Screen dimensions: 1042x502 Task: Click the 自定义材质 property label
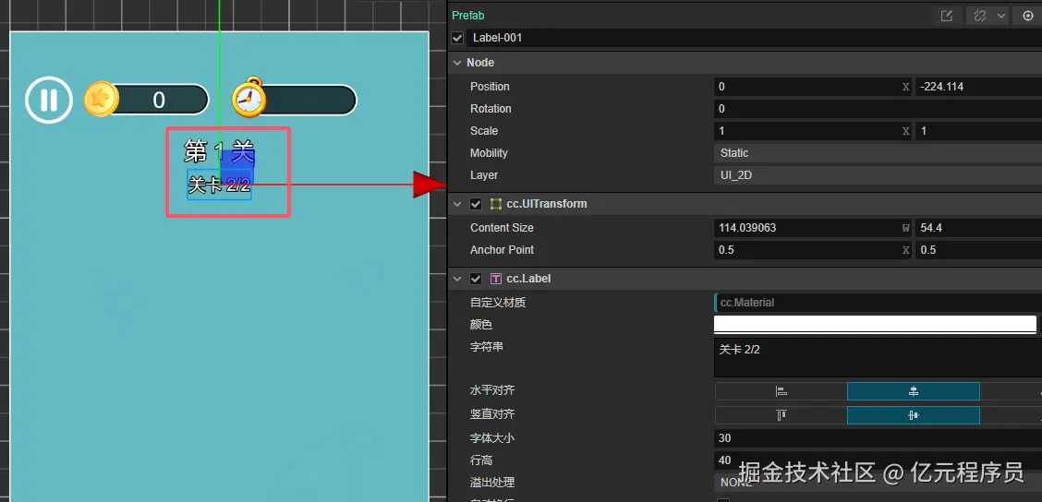pyautogui.click(x=498, y=303)
